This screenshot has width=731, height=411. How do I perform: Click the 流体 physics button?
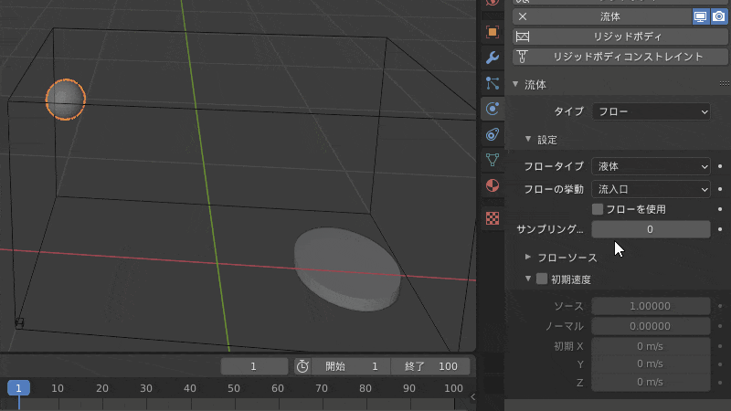point(609,16)
